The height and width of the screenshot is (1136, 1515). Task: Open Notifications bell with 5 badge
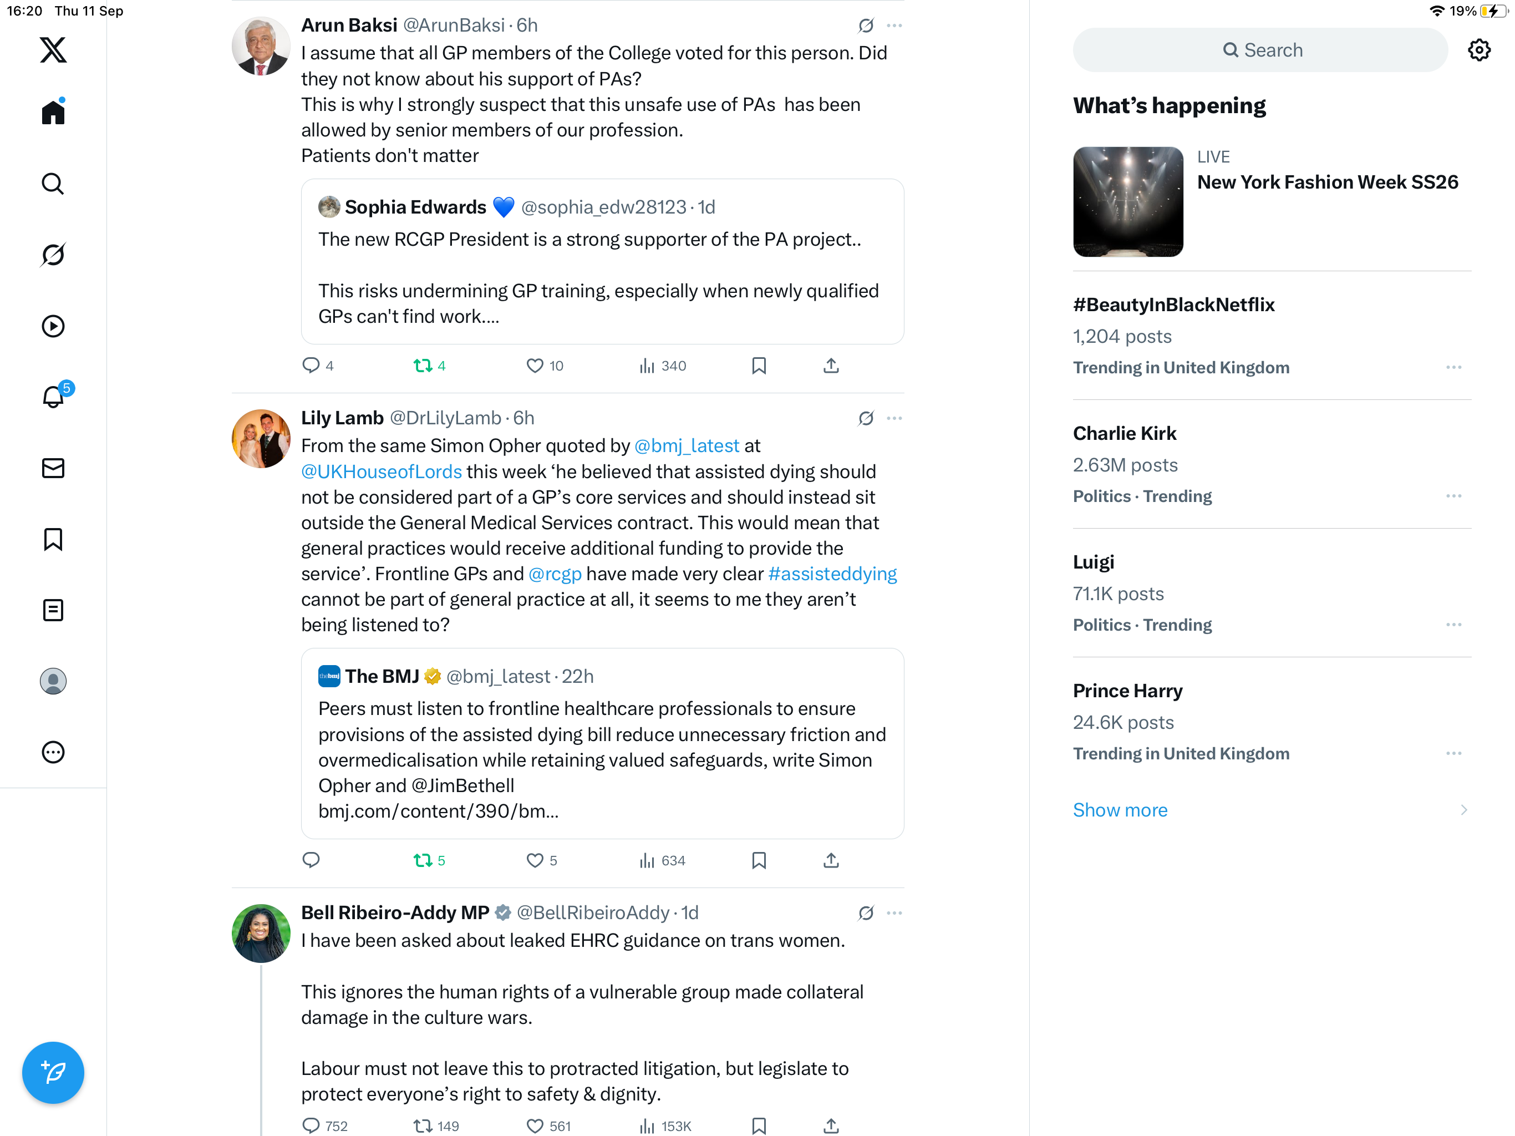pos(53,397)
